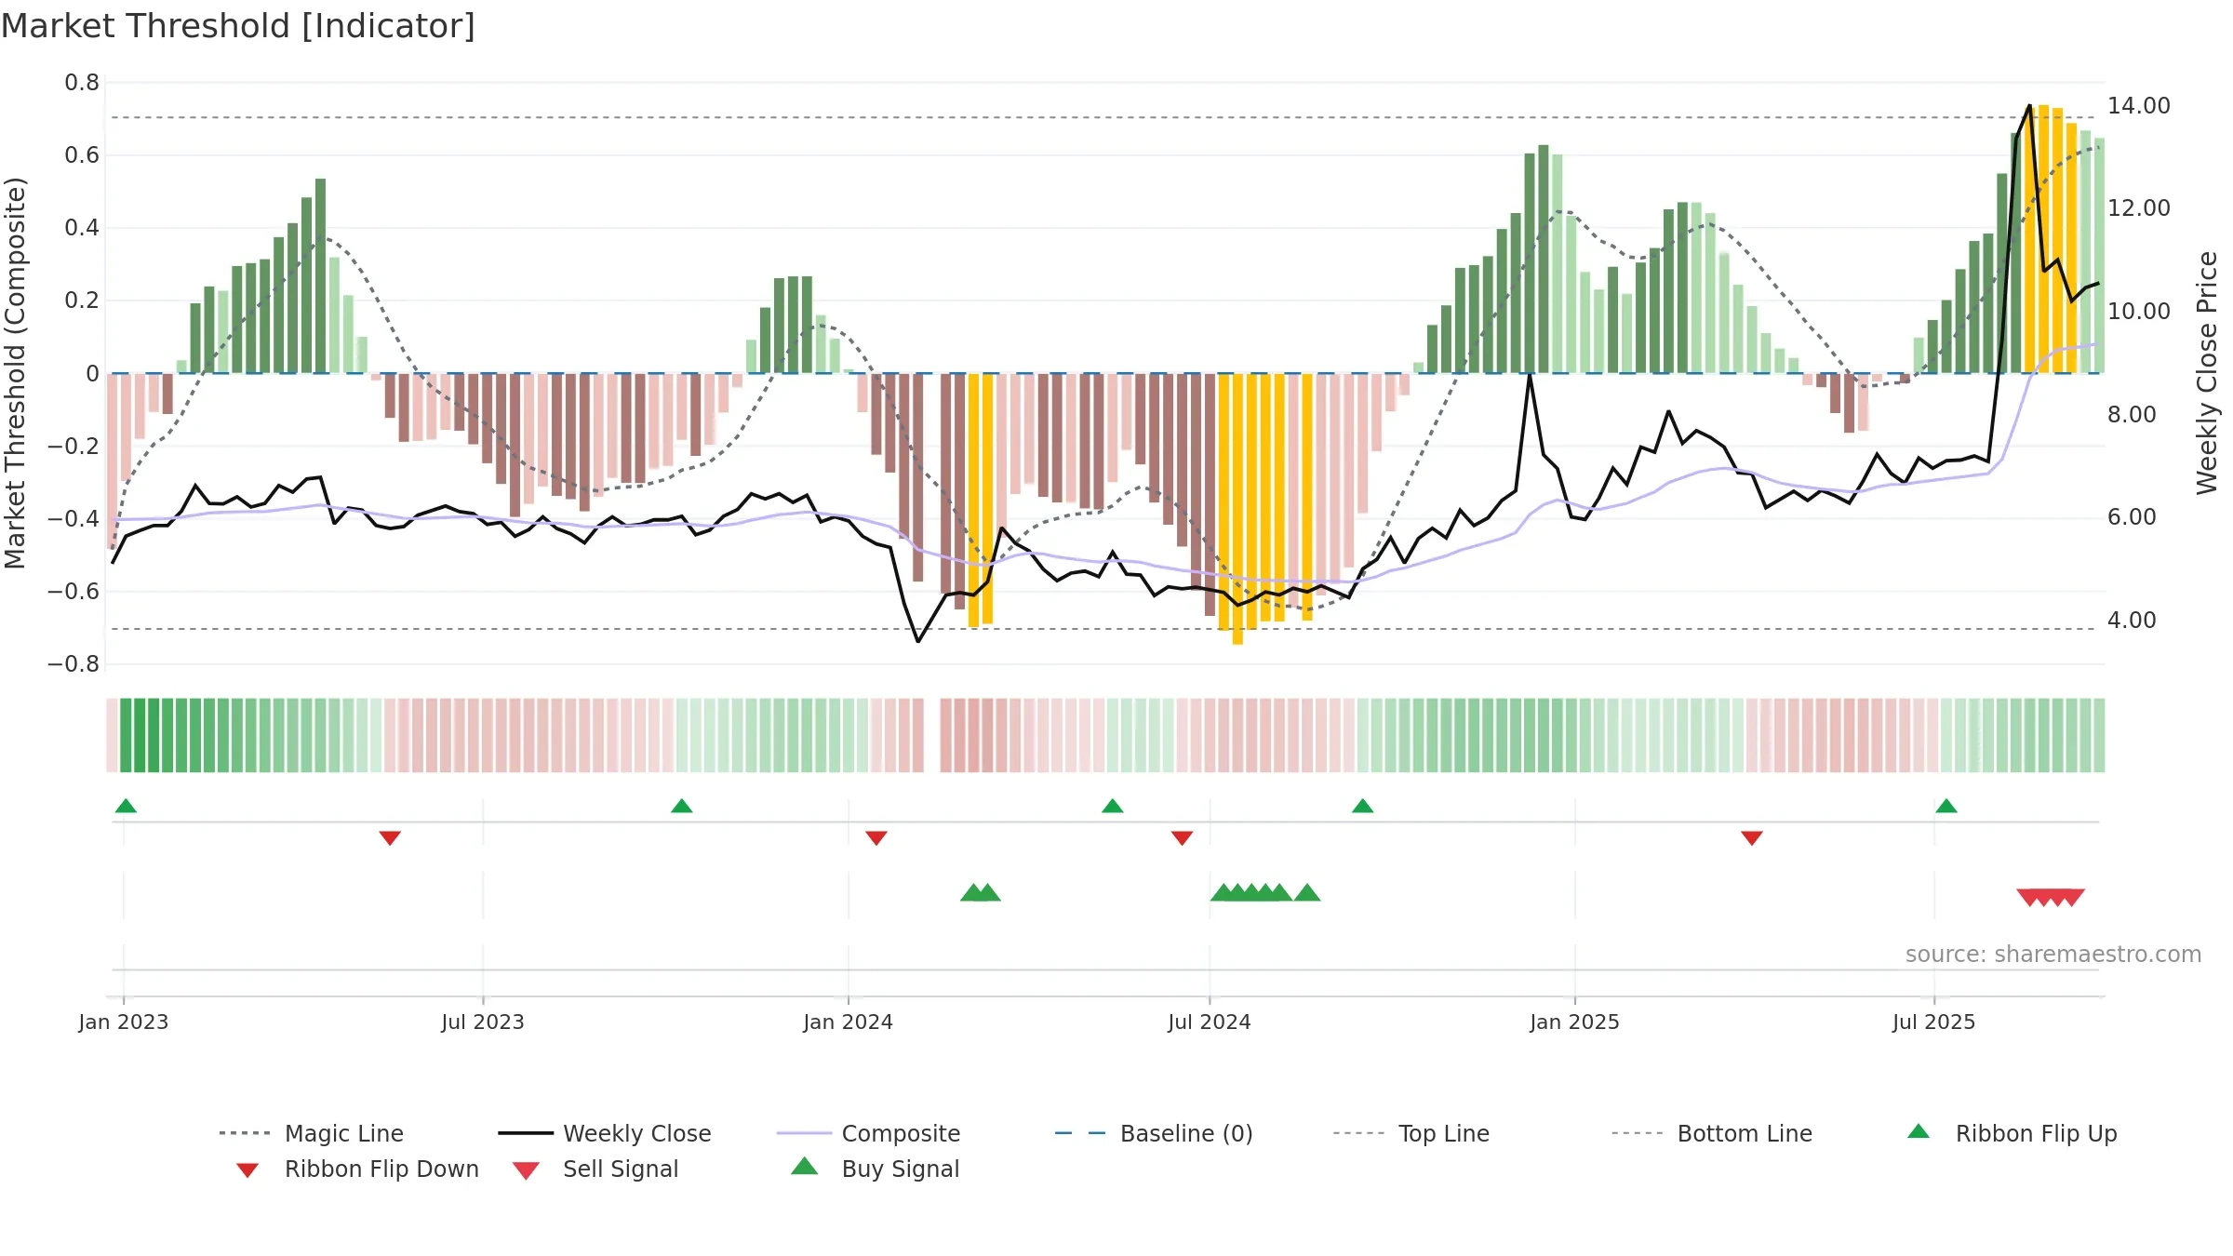Click the −0.8 left axis label
Image resolution: width=2233 pixels, height=1256 pixels.
74,664
